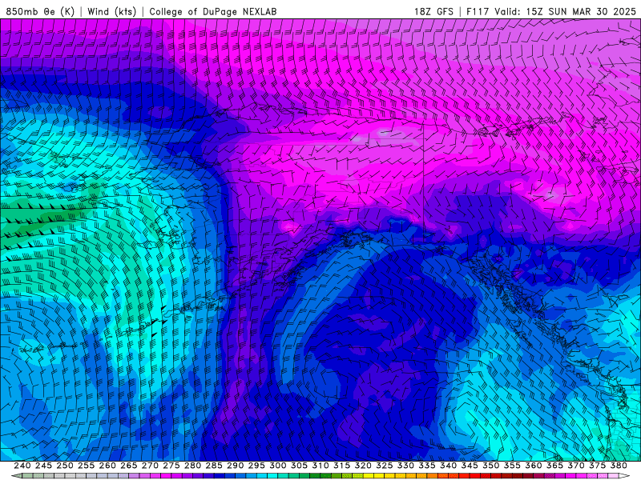Click the 330 colorbar scale value

pos(405,466)
